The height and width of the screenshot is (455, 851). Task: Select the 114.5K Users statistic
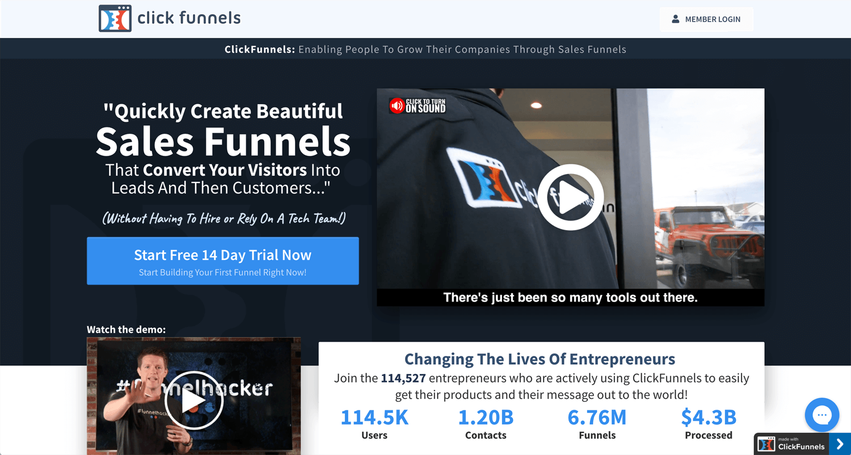374,424
